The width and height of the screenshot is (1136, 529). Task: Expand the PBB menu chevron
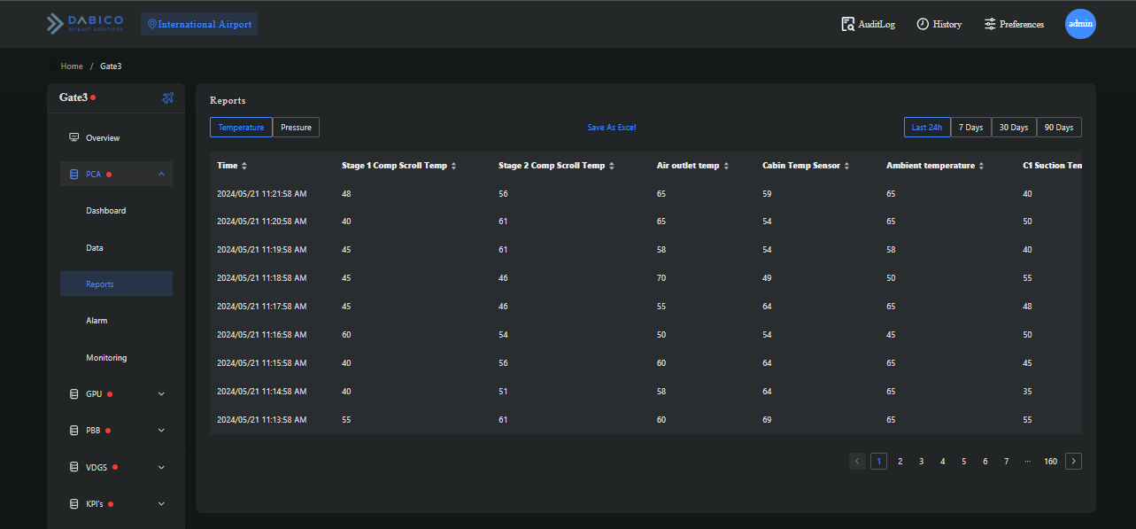coord(161,430)
